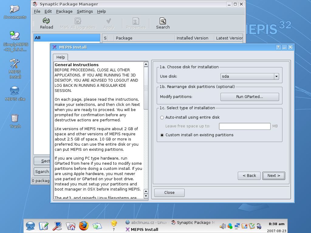This screenshot has height=233, width=311.
Task: Click the Close button in MEPIS Install
Action: (169, 193)
